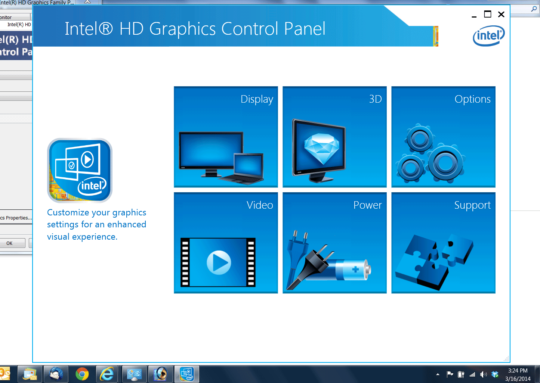Maximize the Intel Control Panel window
Image resolution: width=540 pixels, height=383 pixels.
pos(488,14)
